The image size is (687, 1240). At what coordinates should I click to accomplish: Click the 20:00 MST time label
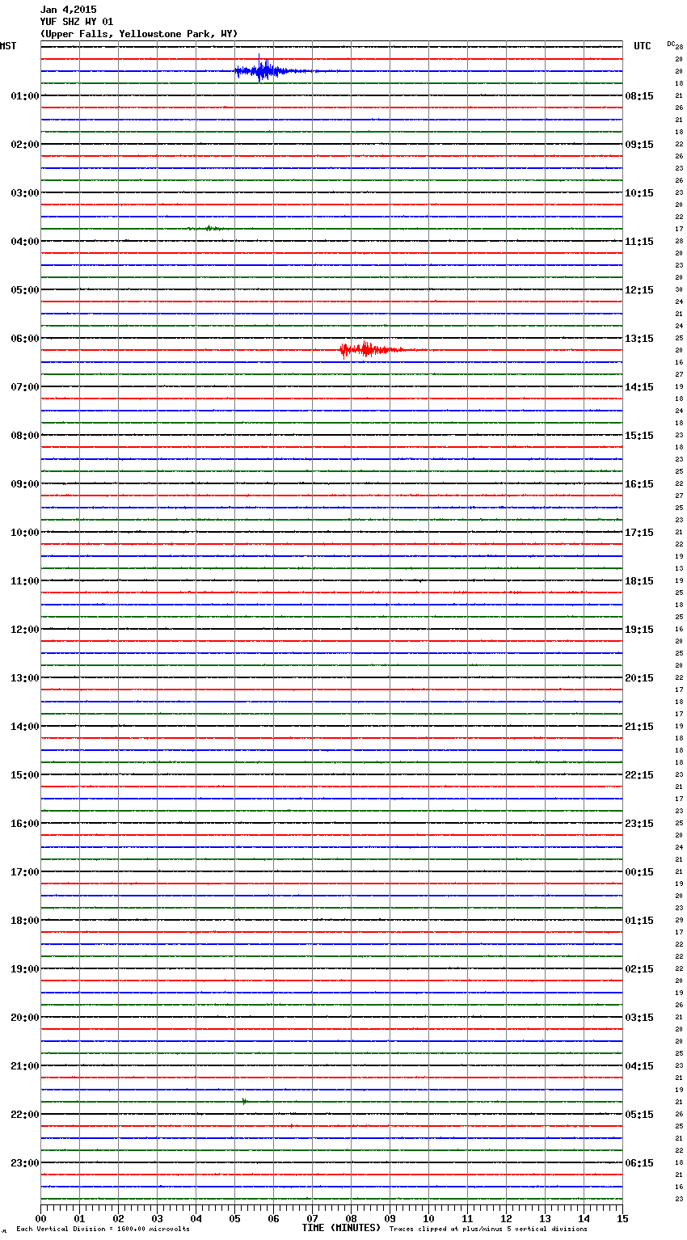(x=25, y=1018)
